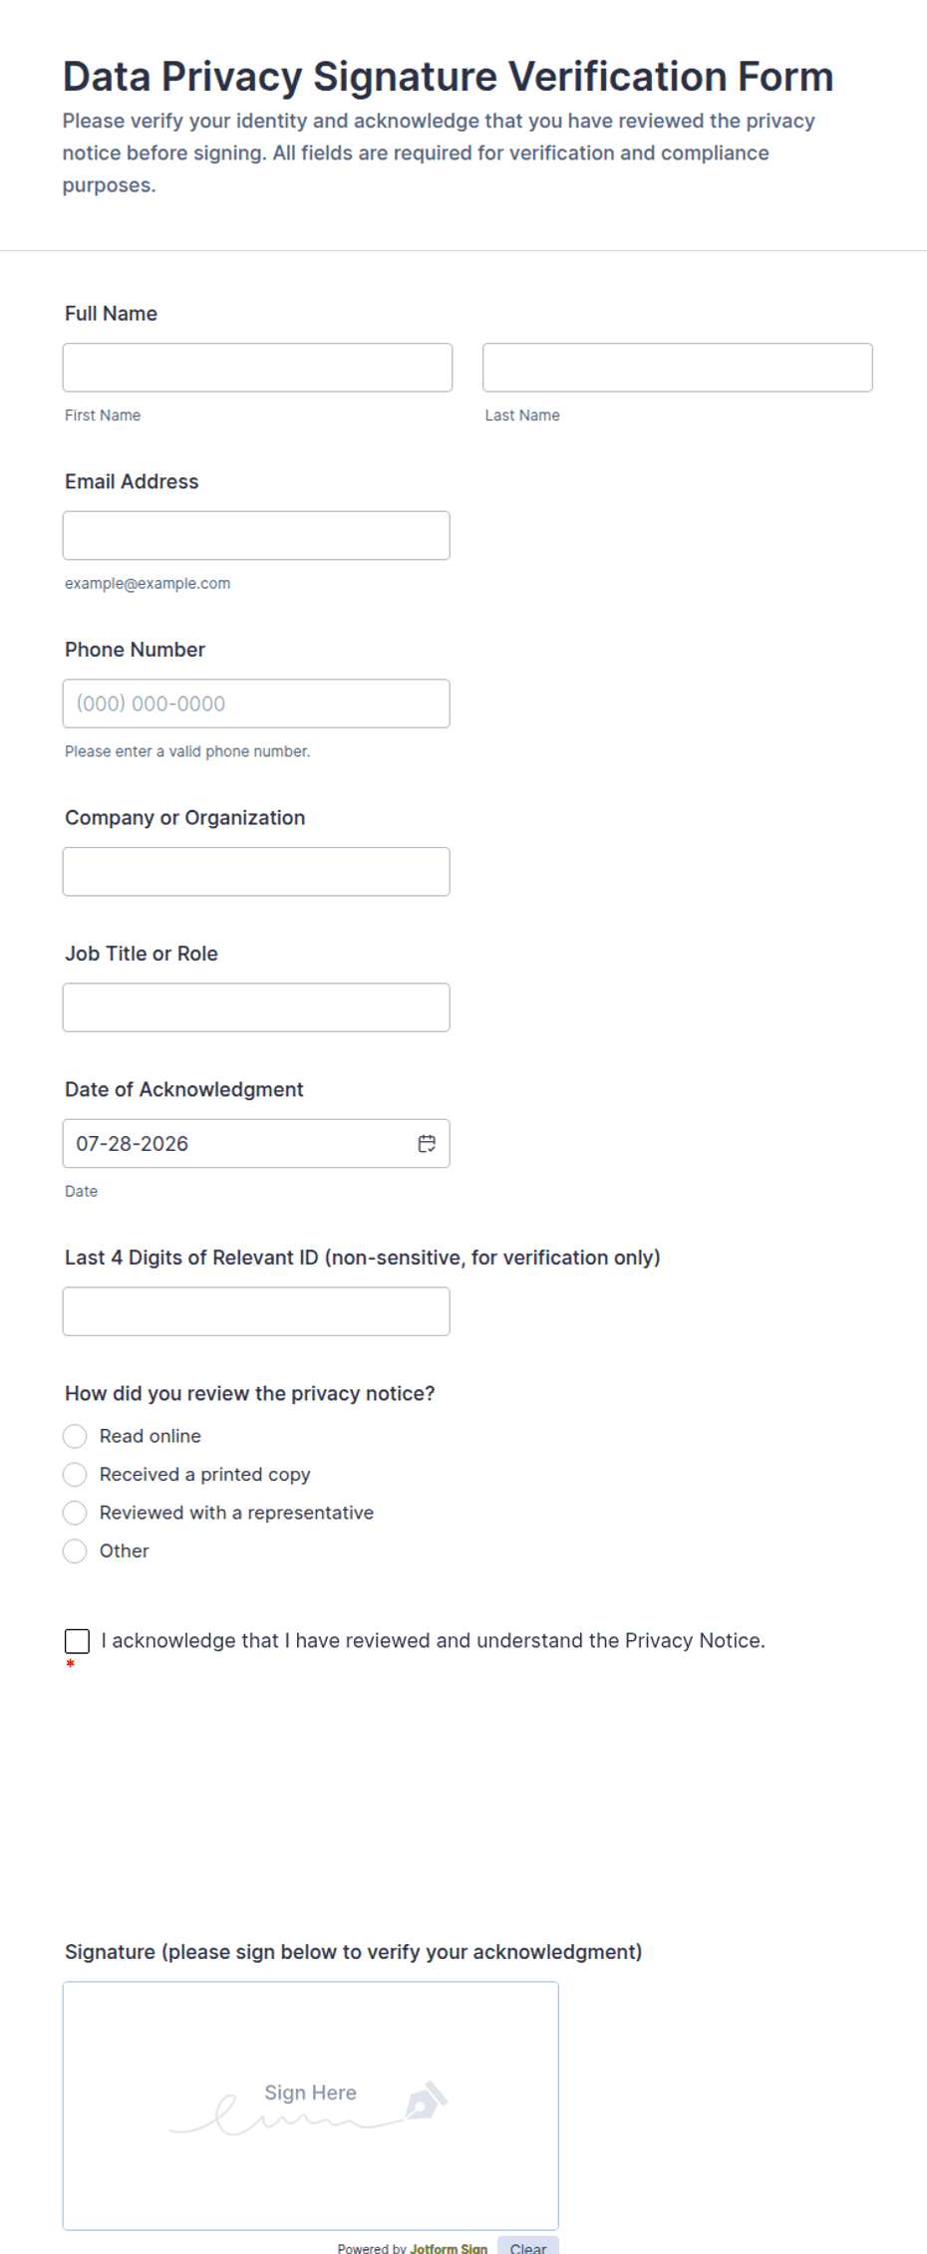
Task: Click the pen icon in signature box
Action: pos(427,2100)
